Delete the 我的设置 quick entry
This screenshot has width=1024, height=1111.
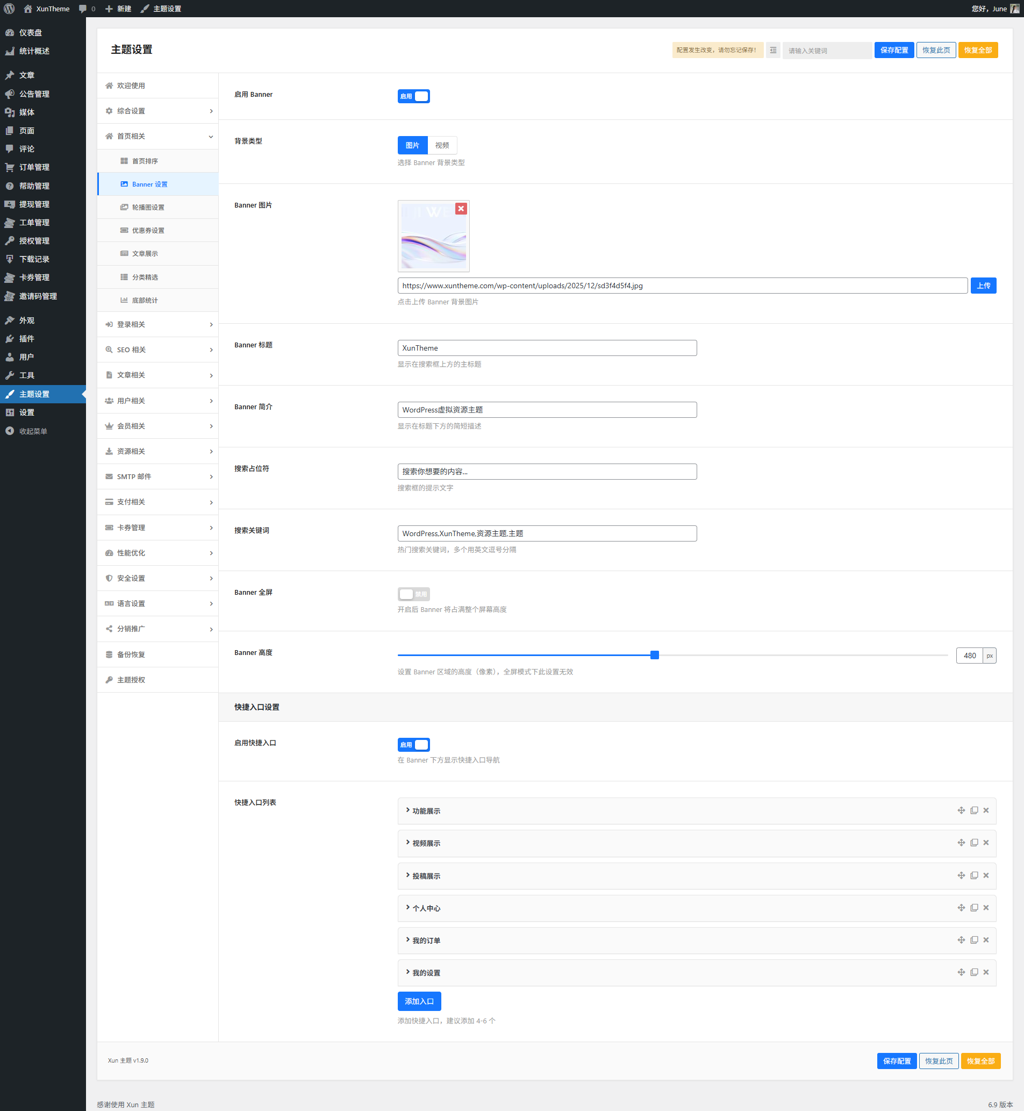pos(986,972)
